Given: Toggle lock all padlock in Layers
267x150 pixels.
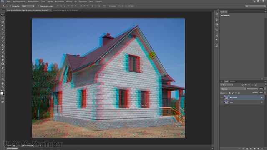Looking at the screenshot, I should 239,93.
